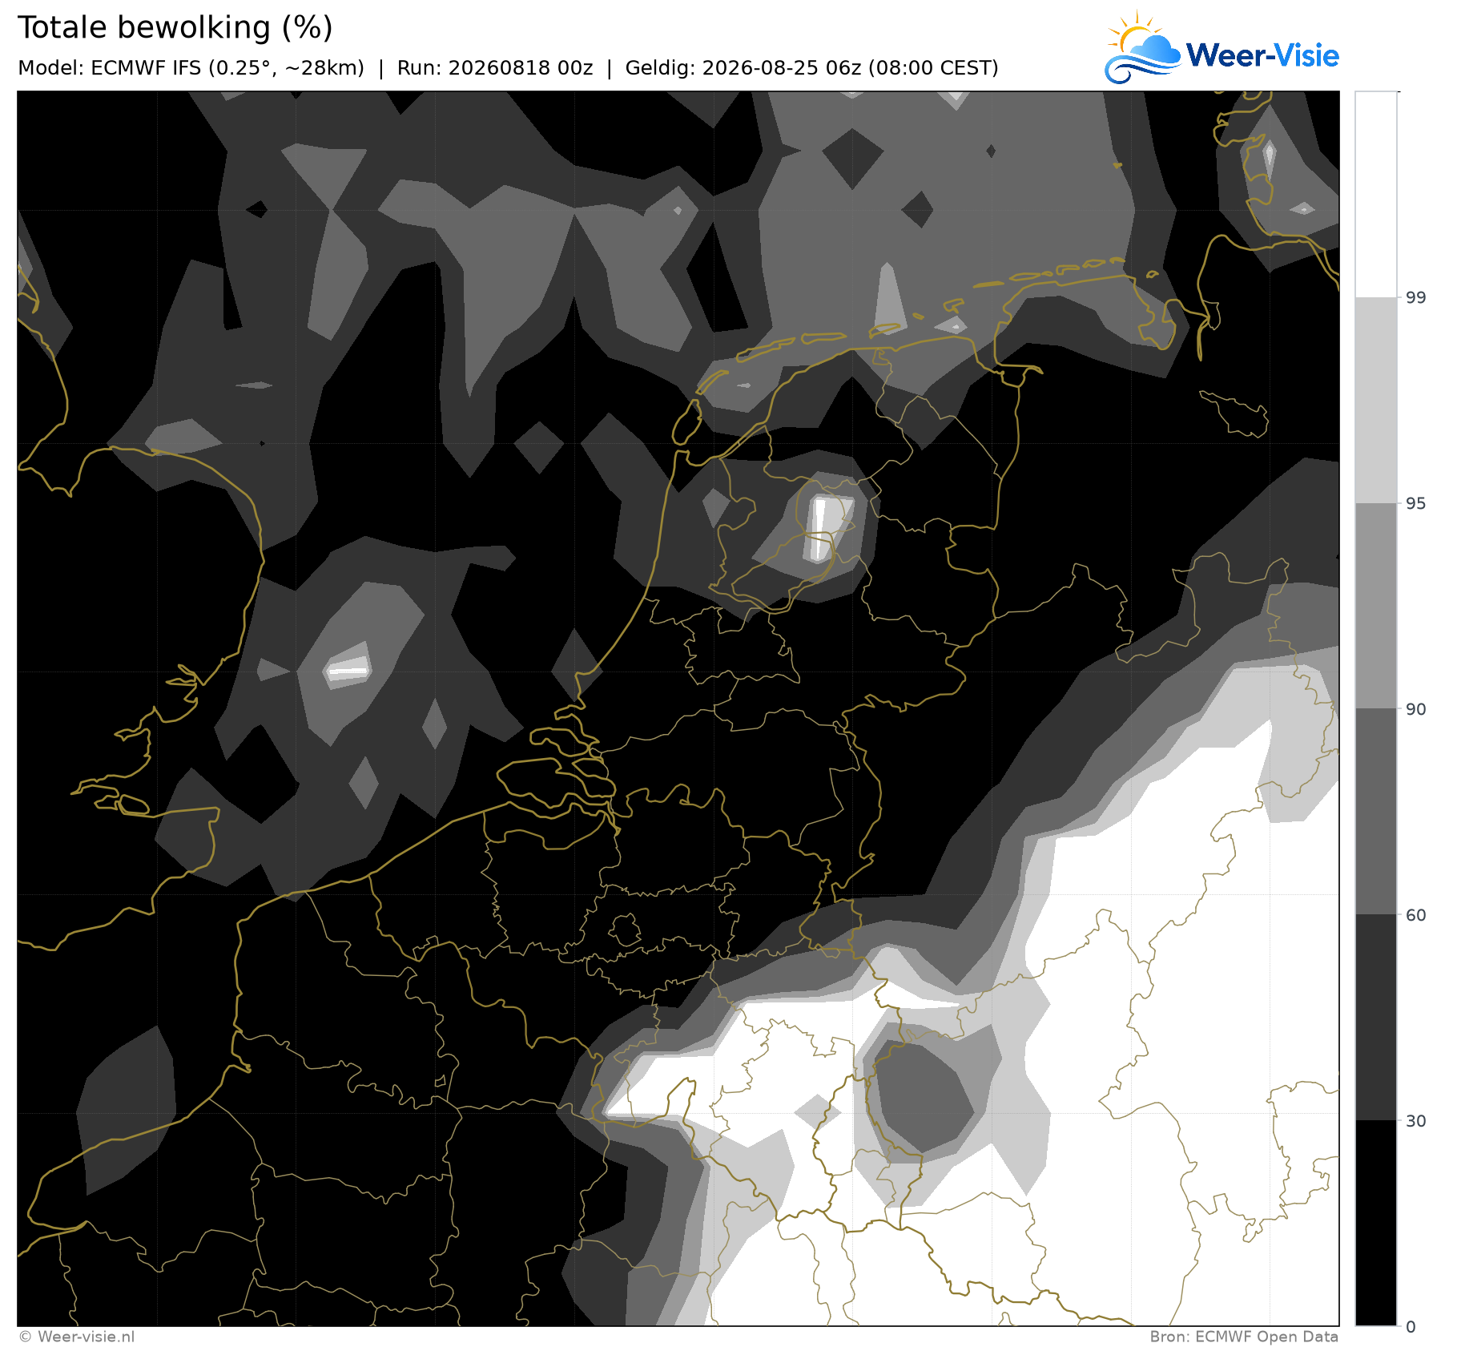Viewport: 1461px width, 1347px height.
Task: Select the charcoal 30–60% colorbar segment
Action: pyautogui.click(x=1376, y=1018)
